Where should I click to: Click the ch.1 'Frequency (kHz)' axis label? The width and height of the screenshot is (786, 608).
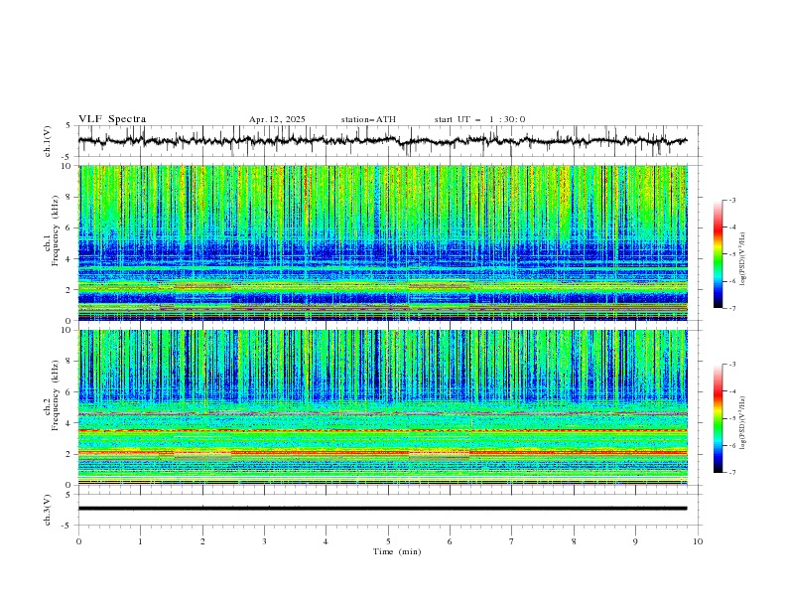coord(55,231)
